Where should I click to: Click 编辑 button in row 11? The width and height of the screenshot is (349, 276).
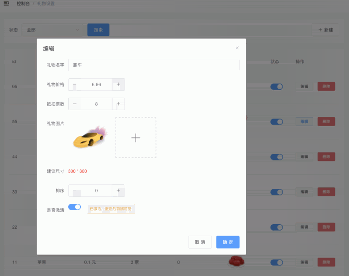(x=304, y=262)
